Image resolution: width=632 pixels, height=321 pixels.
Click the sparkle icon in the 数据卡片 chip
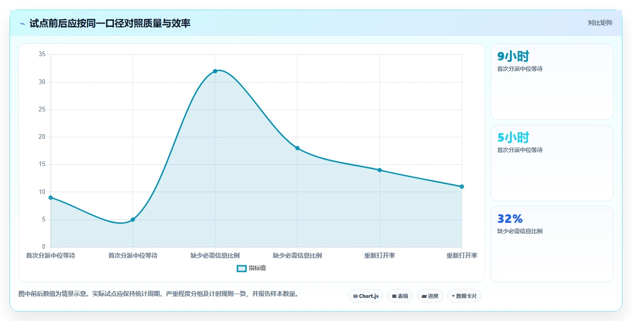click(x=453, y=296)
